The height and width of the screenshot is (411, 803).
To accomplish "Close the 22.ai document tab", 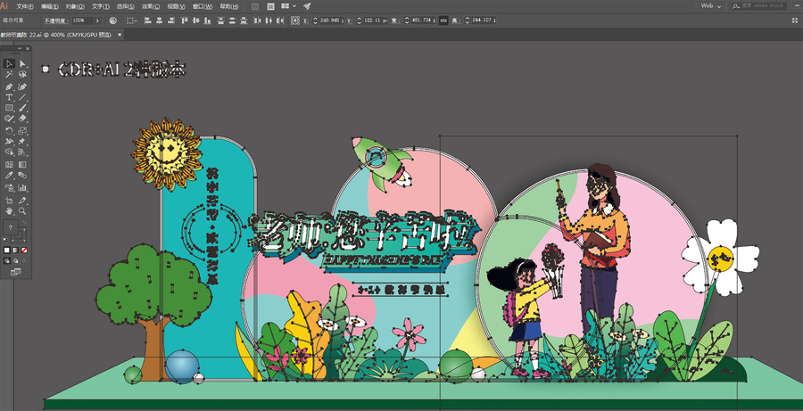I will click(x=120, y=35).
